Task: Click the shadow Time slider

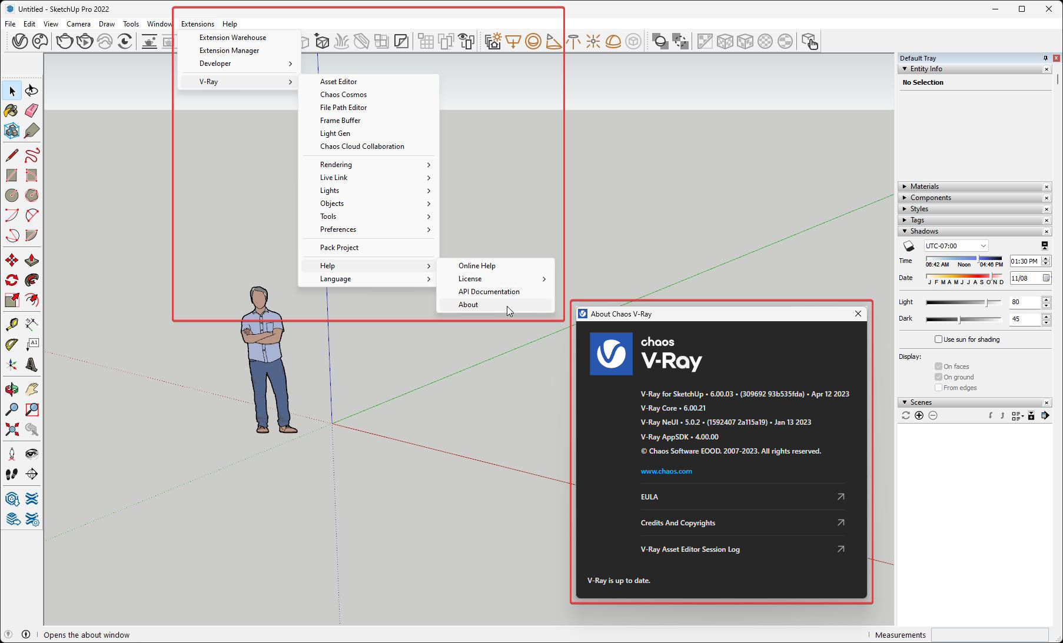Action: coord(964,259)
